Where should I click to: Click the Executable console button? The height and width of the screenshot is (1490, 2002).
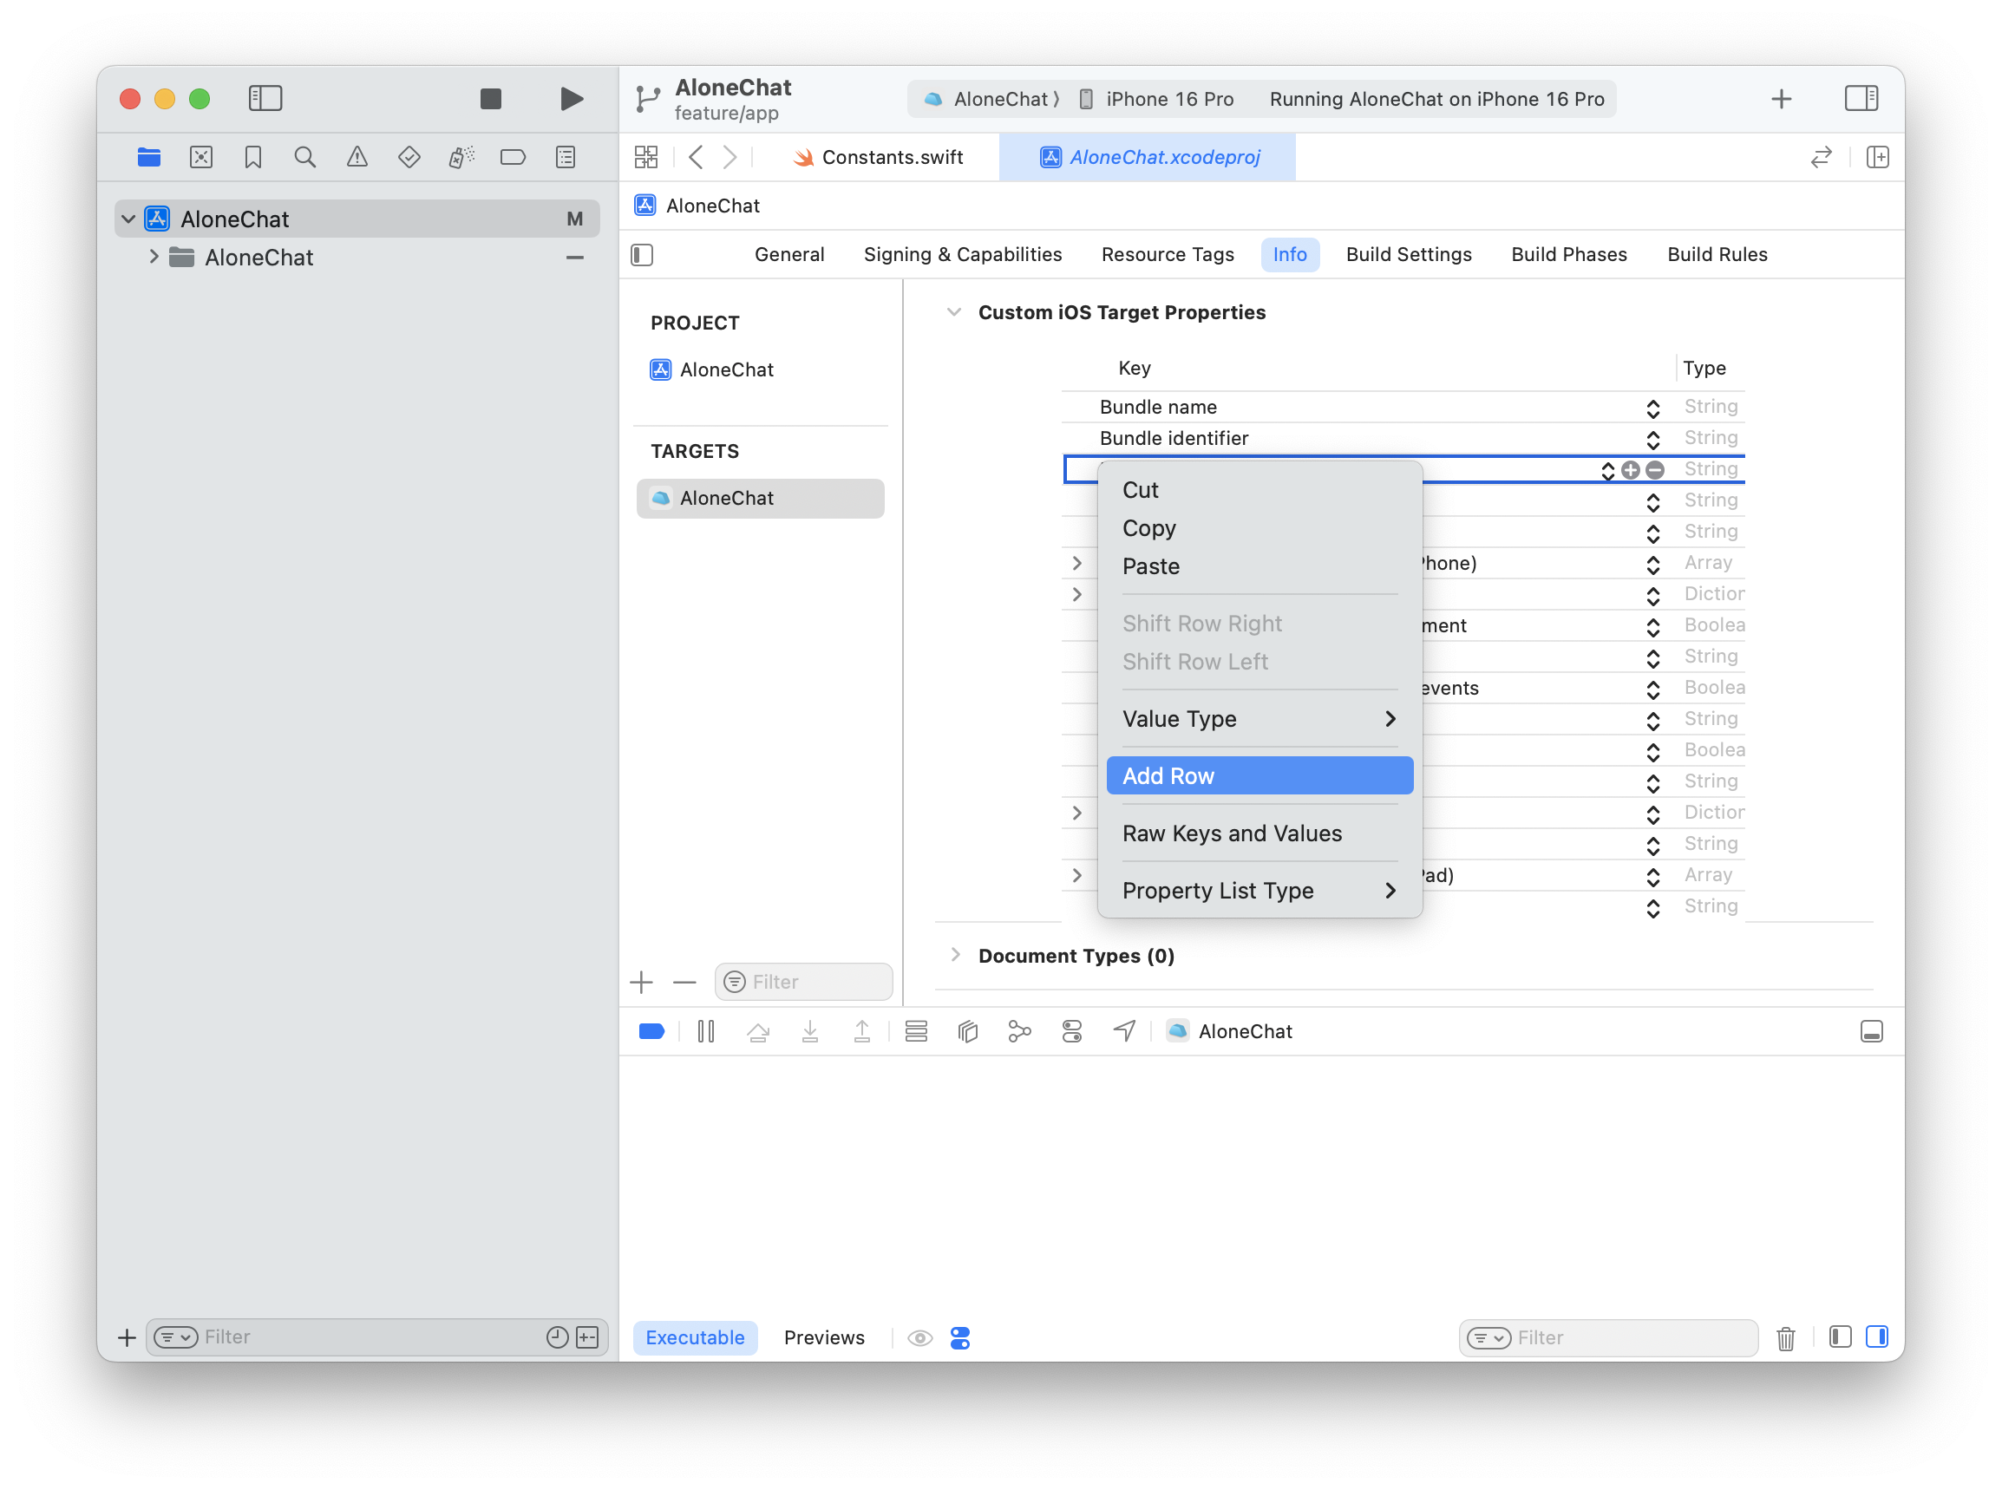(696, 1337)
